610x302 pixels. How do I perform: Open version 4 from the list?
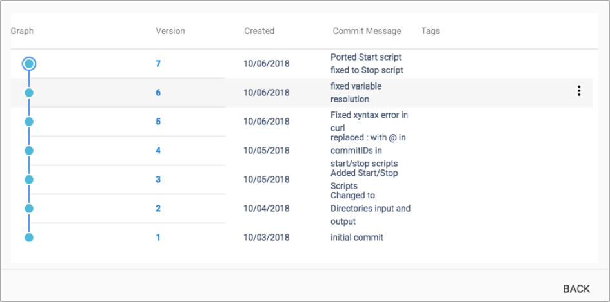[158, 151]
